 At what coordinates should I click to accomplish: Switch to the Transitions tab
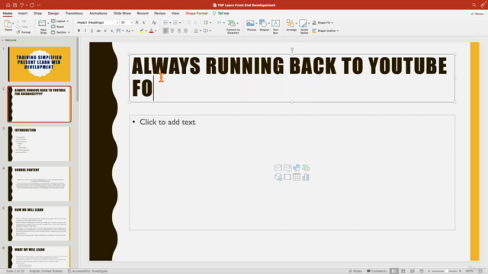tap(74, 14)
